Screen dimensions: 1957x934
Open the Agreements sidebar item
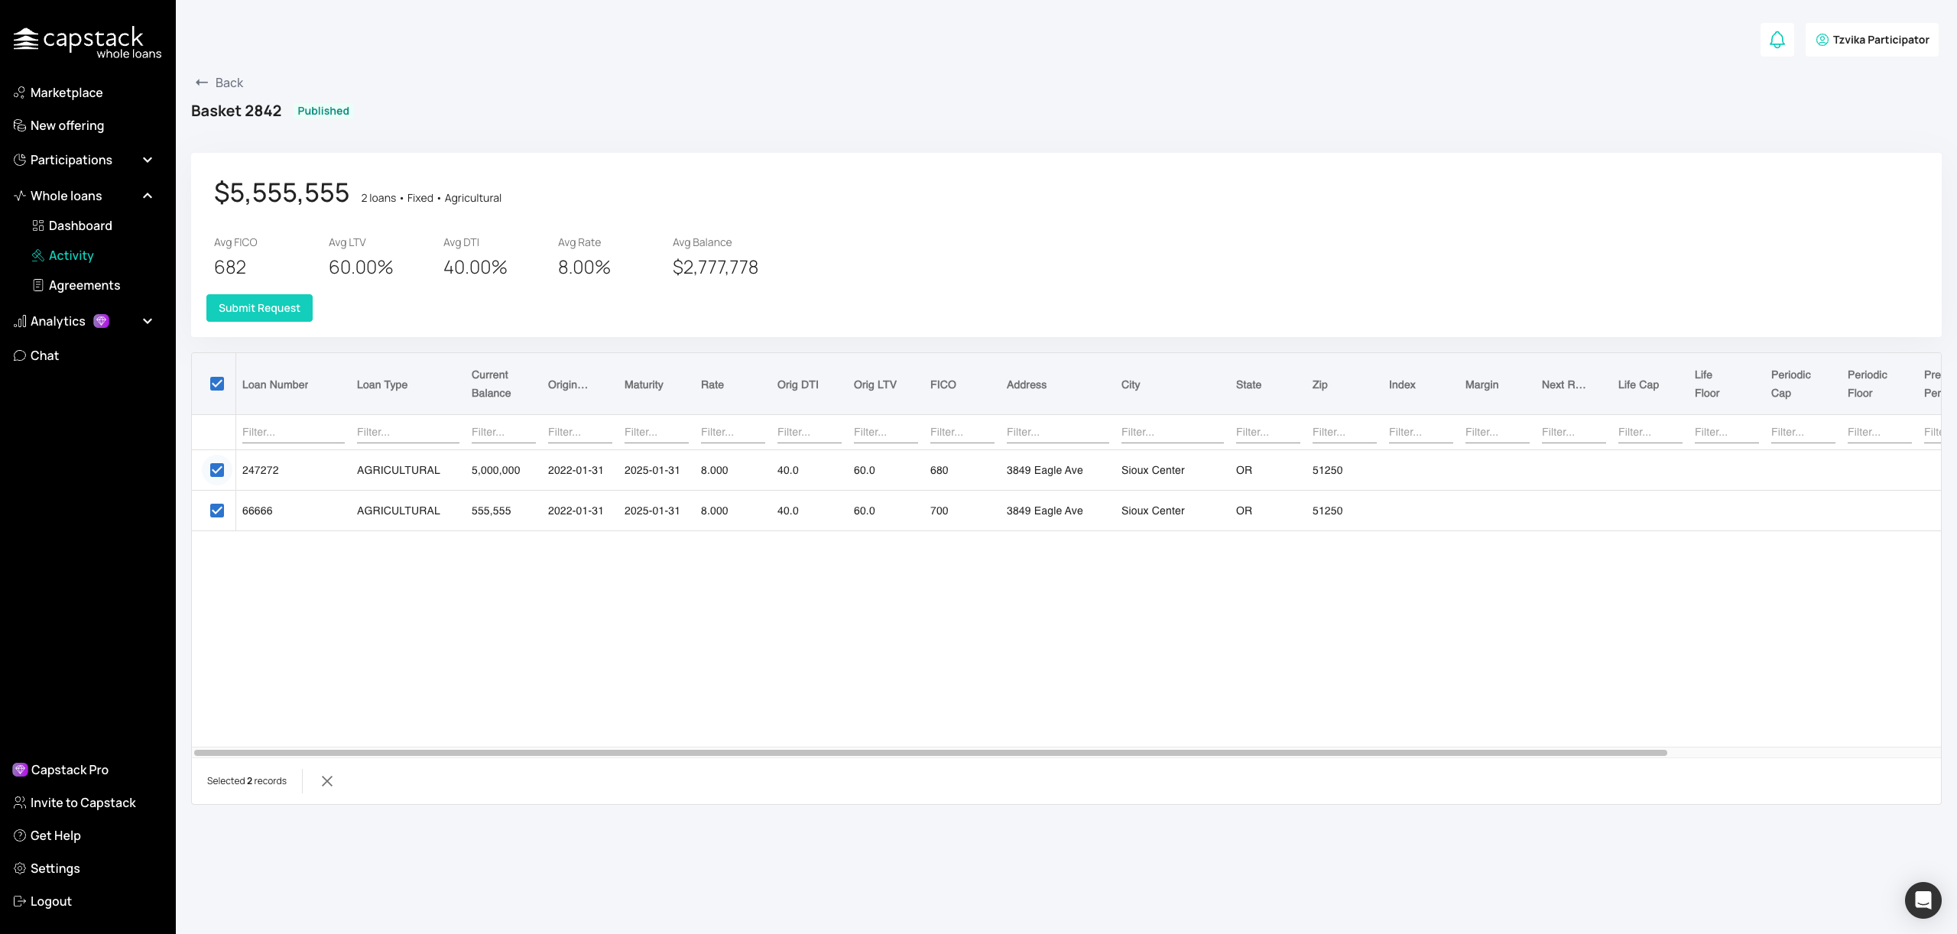[x=84, y=285]
